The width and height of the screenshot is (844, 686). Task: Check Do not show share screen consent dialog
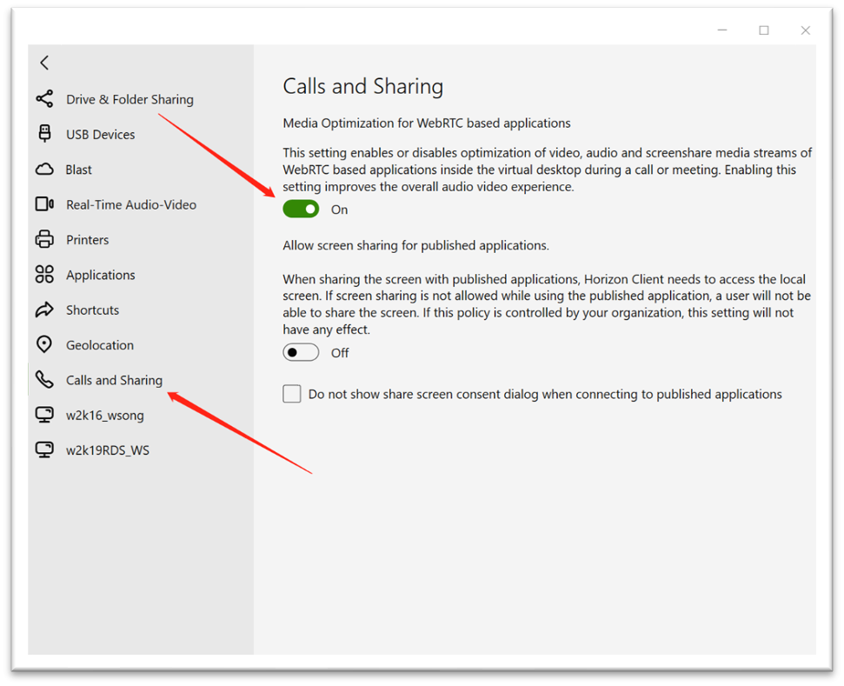pos(292,395)
